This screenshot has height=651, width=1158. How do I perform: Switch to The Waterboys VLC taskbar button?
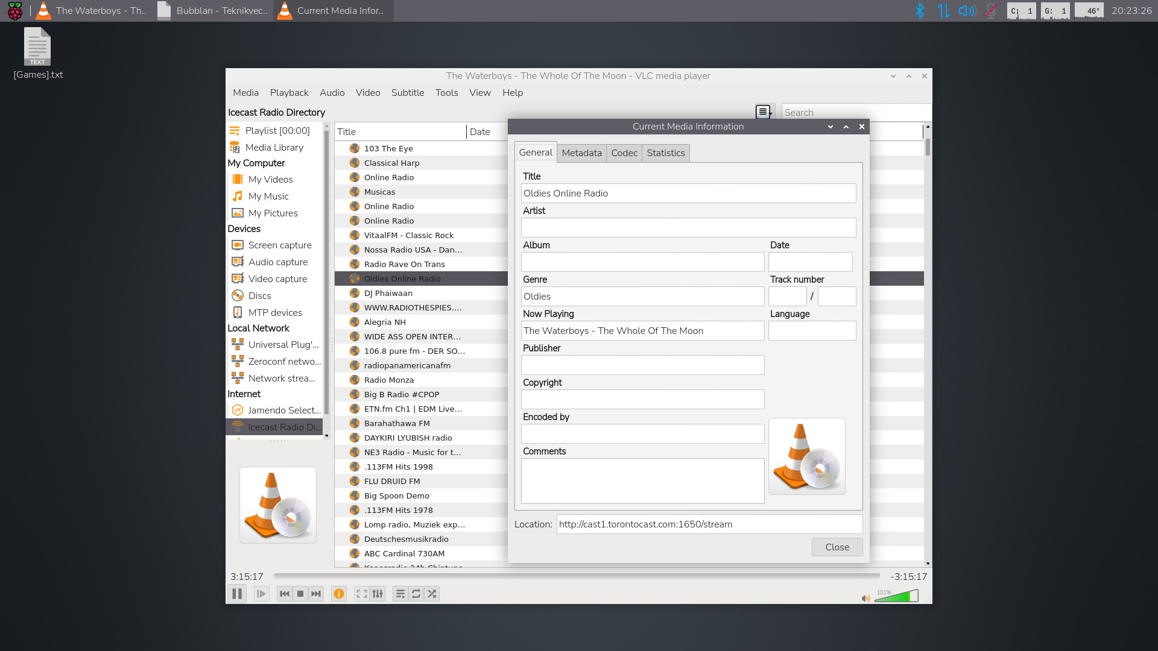tap(93, 11)
